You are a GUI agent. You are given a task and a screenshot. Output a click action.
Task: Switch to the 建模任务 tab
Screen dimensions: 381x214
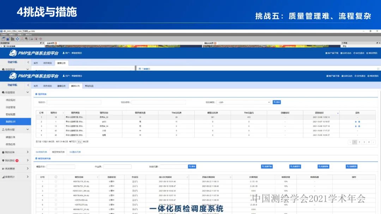pyautogui.click(x=62, y=86)
